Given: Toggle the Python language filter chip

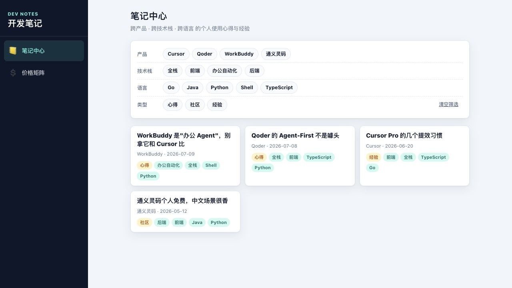Looking at the screenshot, I should pyautogui.click(x=220, y=88).
